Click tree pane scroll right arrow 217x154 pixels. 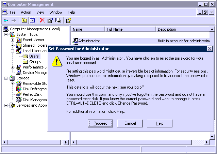point(66,142)
